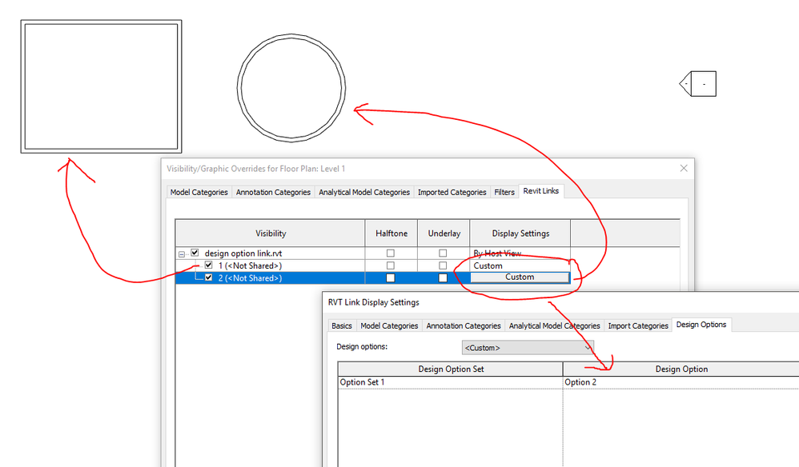Click the Design Option Set column header
The width and height of the screenshot is (799, 467).
click(x=451, y=369)
